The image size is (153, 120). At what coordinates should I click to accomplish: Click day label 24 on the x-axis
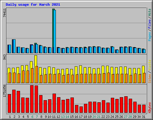click(x=112, y=117)
